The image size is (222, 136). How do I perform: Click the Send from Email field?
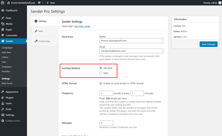131,51
